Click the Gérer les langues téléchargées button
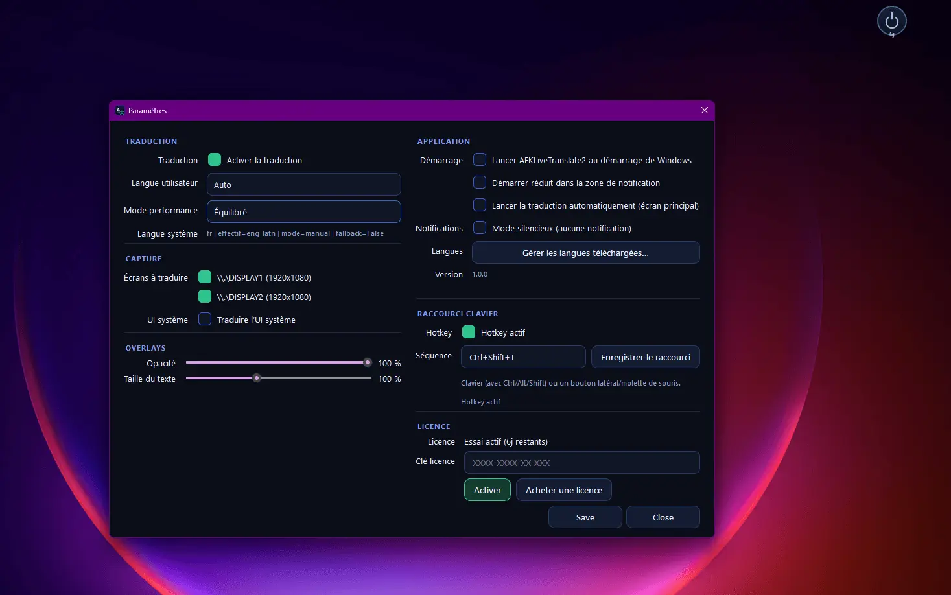 pos(586,253)
